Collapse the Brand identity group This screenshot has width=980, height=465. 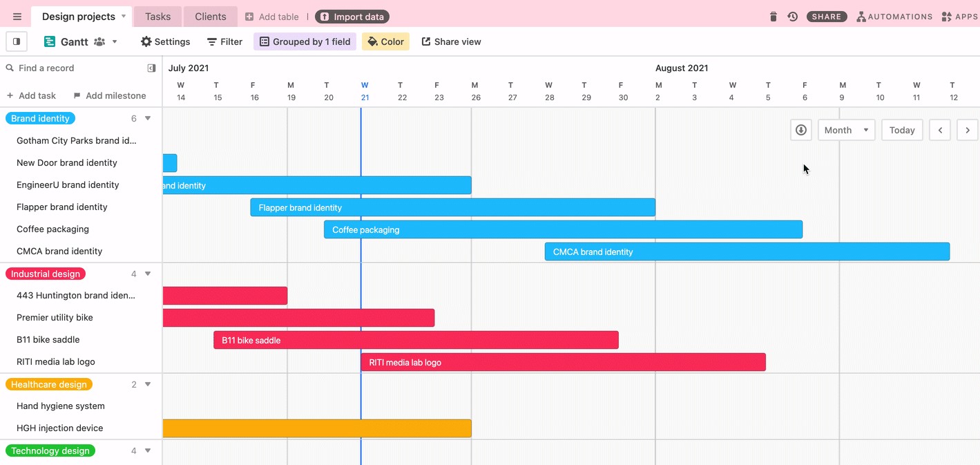148,119
